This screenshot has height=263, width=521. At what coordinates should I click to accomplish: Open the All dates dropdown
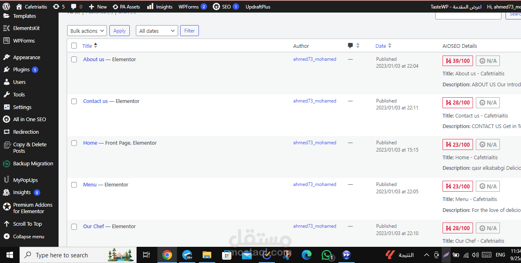157,31
